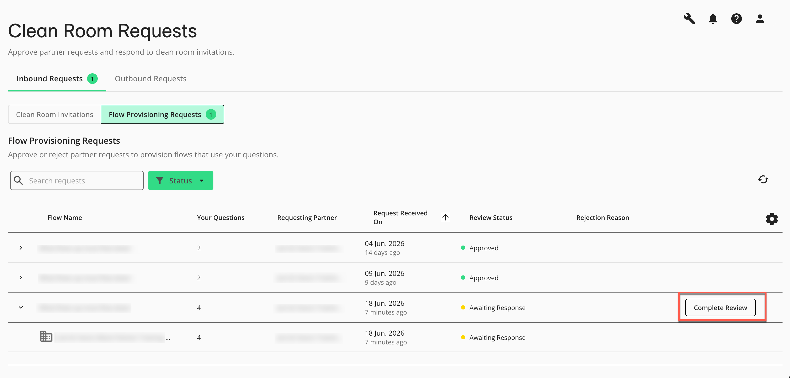Viewport: 790px width, 378px height.
Task: Click the Flow Provisioning count badge
Action: 211,114
